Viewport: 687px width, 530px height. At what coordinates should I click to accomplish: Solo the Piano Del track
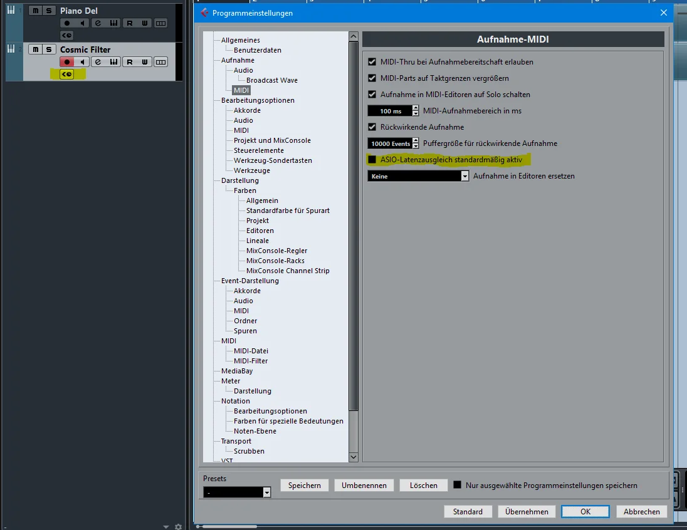49,11
